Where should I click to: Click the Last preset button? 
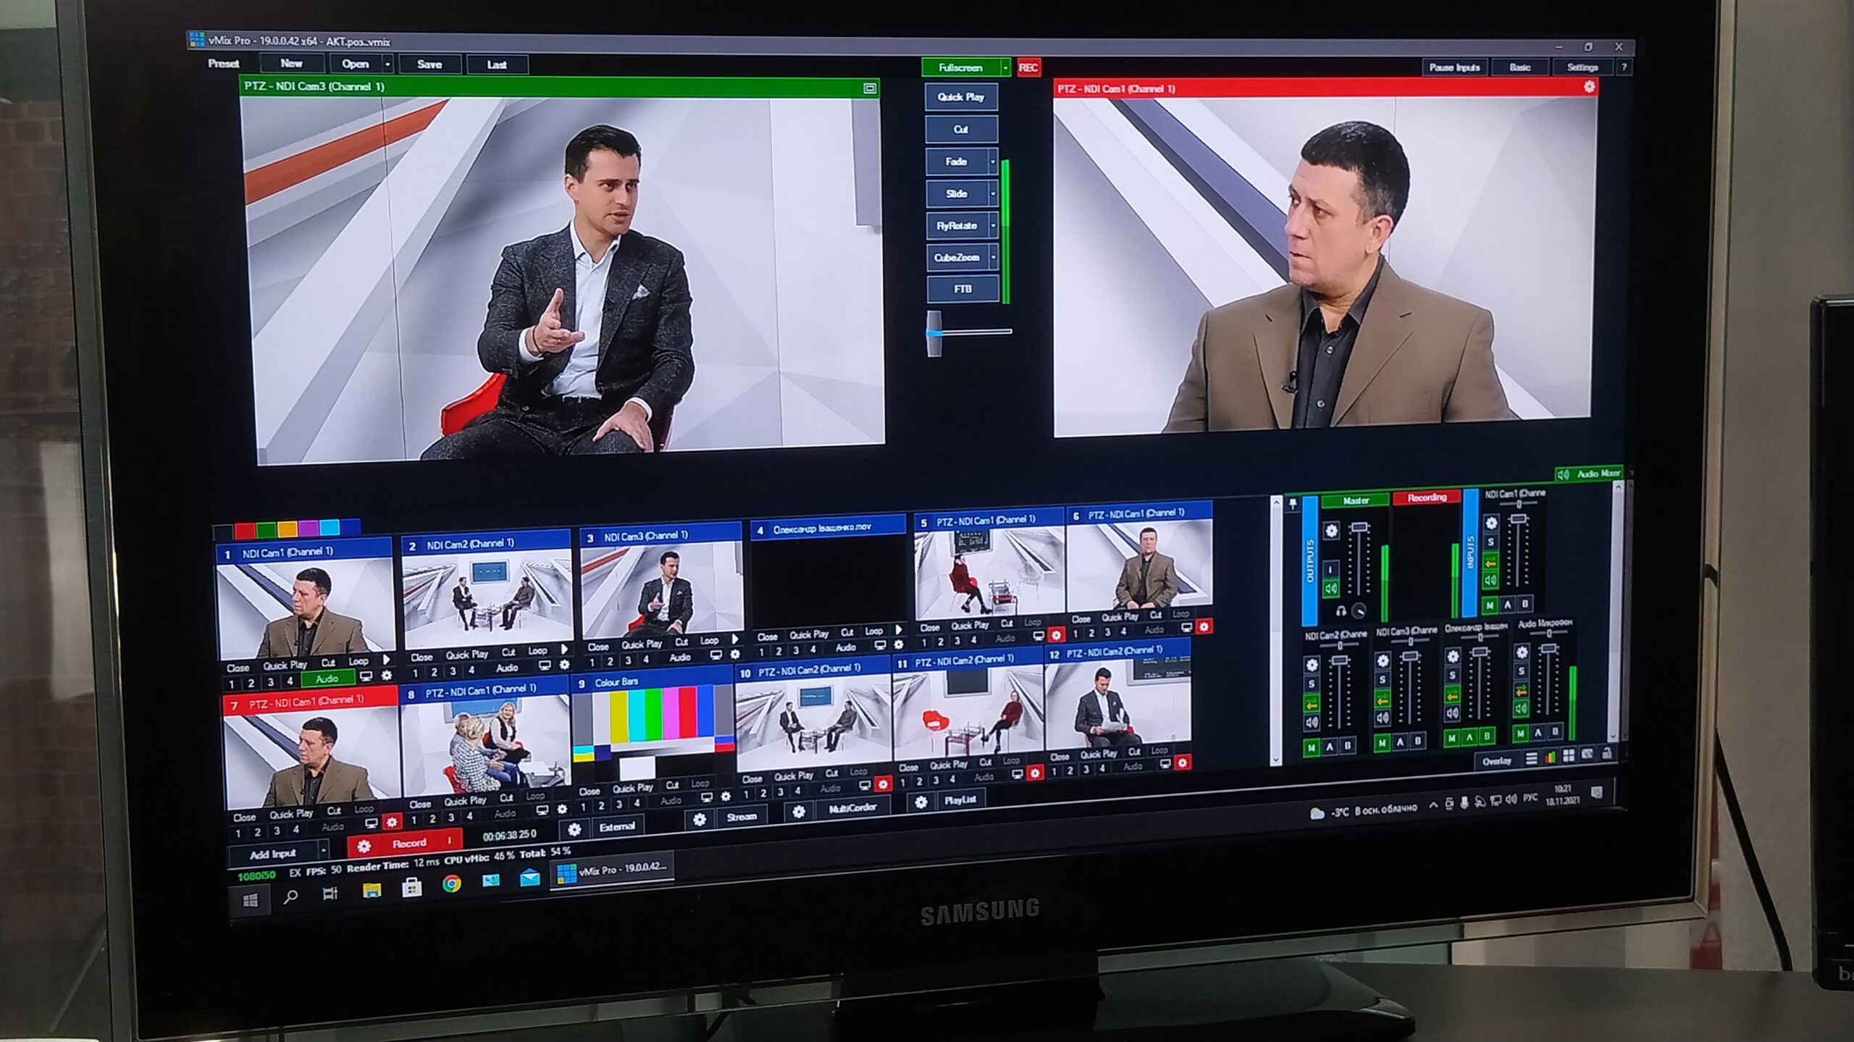497,65
